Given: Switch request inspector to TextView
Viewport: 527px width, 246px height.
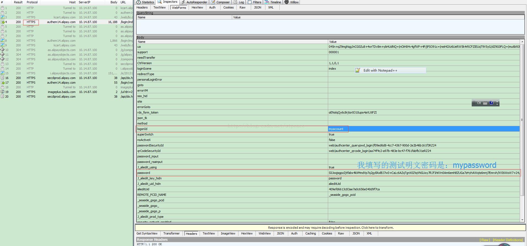Looking at the screenshot, I should pyautogui.click(x=160, y=8).
